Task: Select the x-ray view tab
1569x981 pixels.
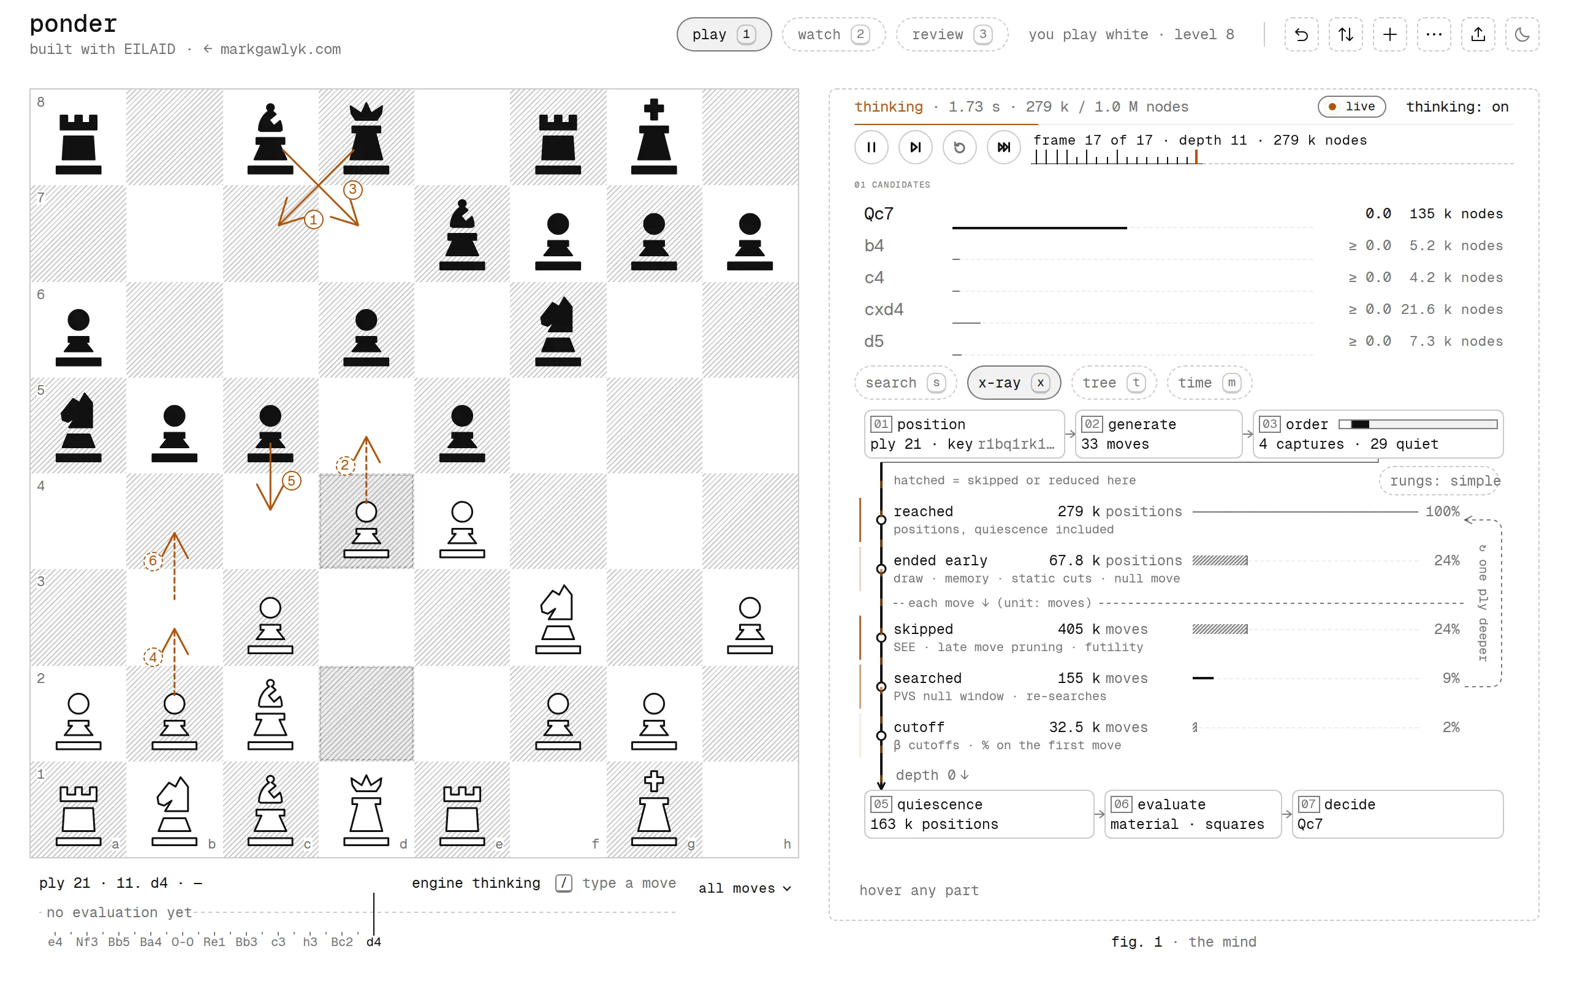Action: point(1014,383)
